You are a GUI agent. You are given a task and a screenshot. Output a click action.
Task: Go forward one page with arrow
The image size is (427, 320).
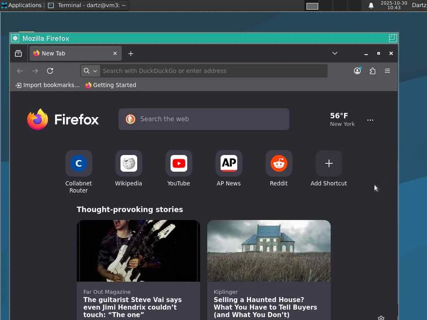coord(35,71)
